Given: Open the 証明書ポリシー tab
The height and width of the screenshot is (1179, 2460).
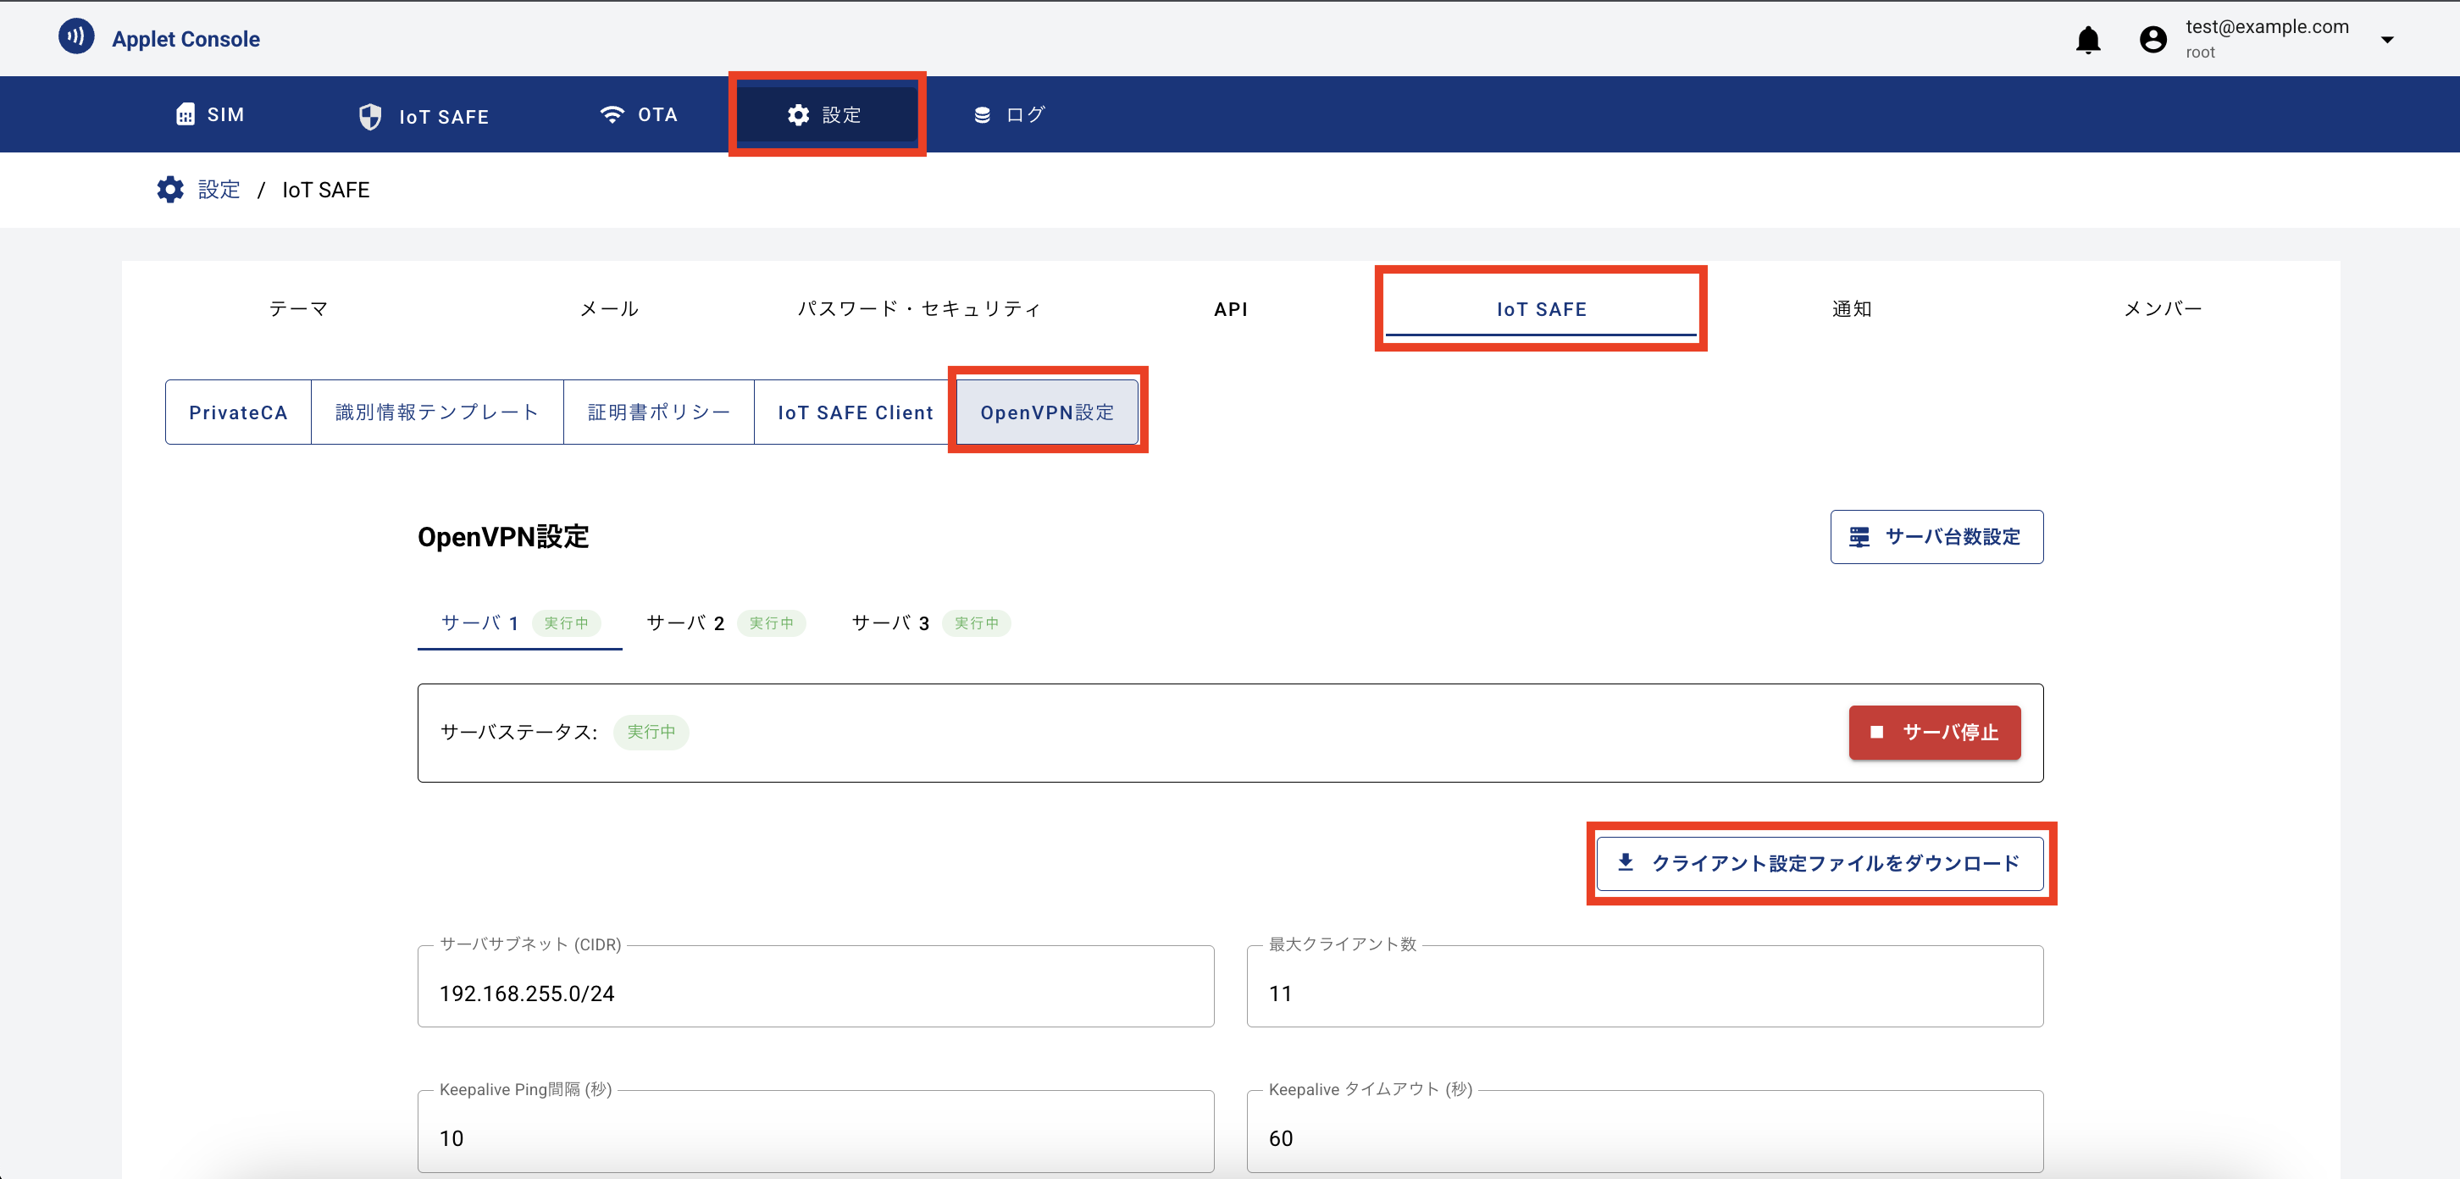Looking at the screenshot, I should point(658,412).
